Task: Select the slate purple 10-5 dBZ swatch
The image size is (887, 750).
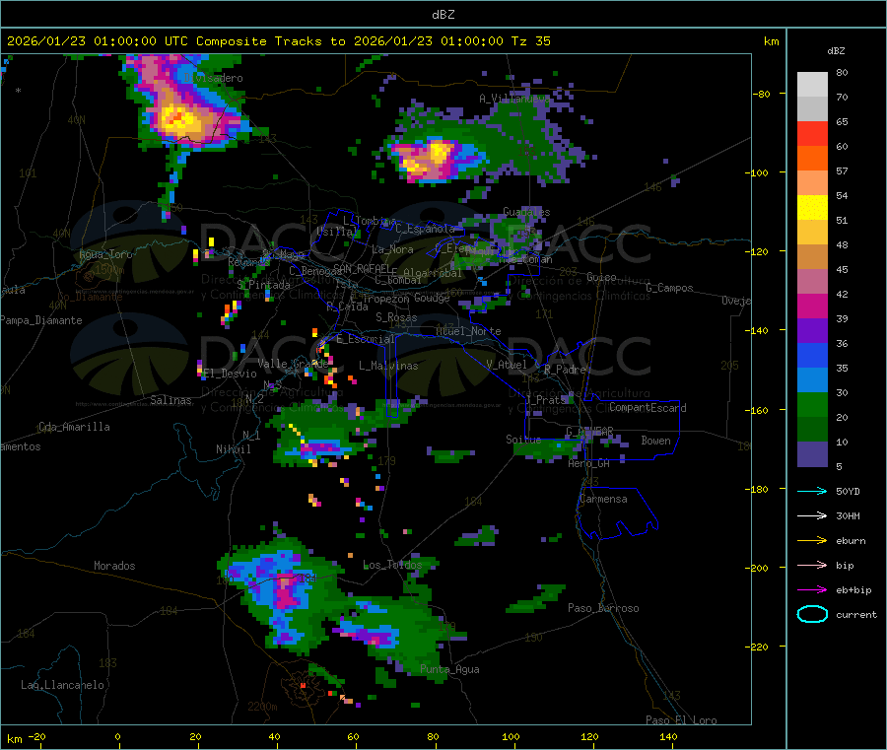Action: click(812, 454)
